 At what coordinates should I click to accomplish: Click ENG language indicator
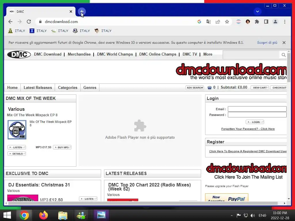[262, 215]
